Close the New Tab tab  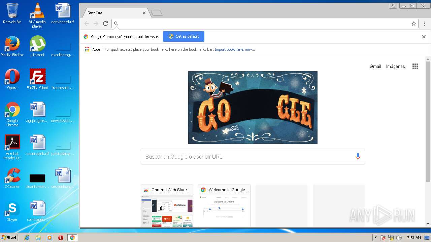click(144, 13)
